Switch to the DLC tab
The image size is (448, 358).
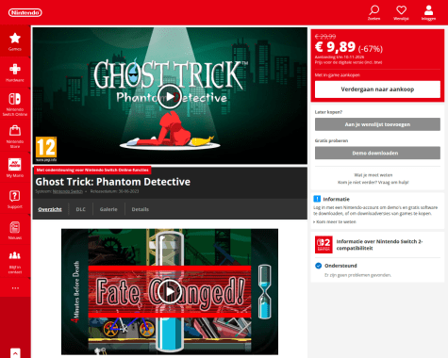(81, 209)
